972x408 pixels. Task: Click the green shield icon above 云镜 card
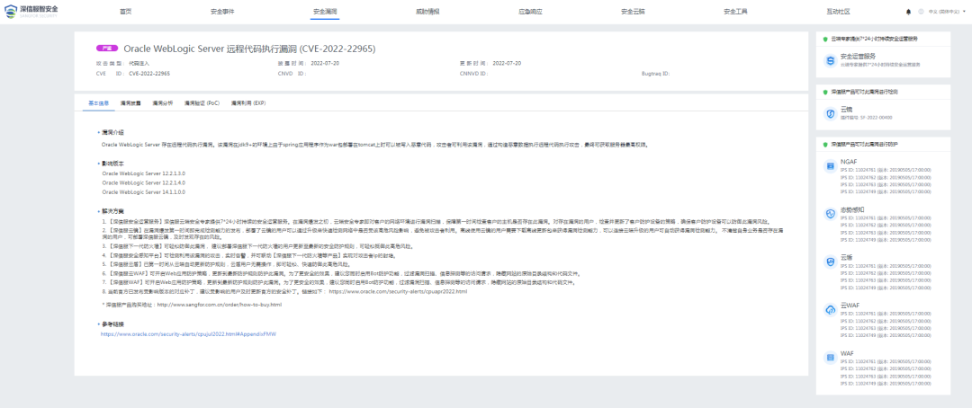click(825, 92)
